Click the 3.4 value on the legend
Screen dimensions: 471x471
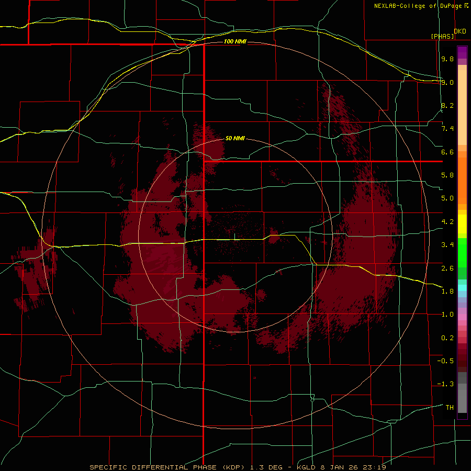tap(447, 245)
